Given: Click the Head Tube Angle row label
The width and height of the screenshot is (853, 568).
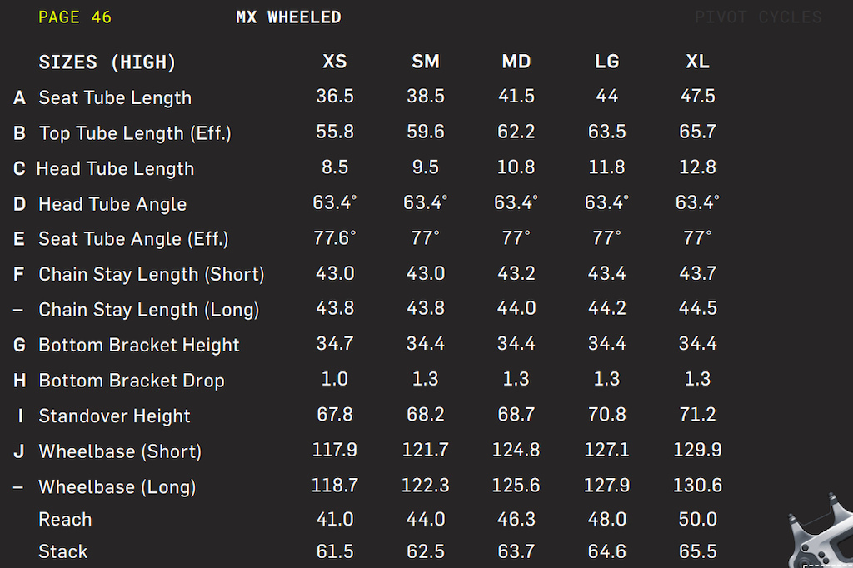Looking at the screenshot, I should [x=112, y=204].
